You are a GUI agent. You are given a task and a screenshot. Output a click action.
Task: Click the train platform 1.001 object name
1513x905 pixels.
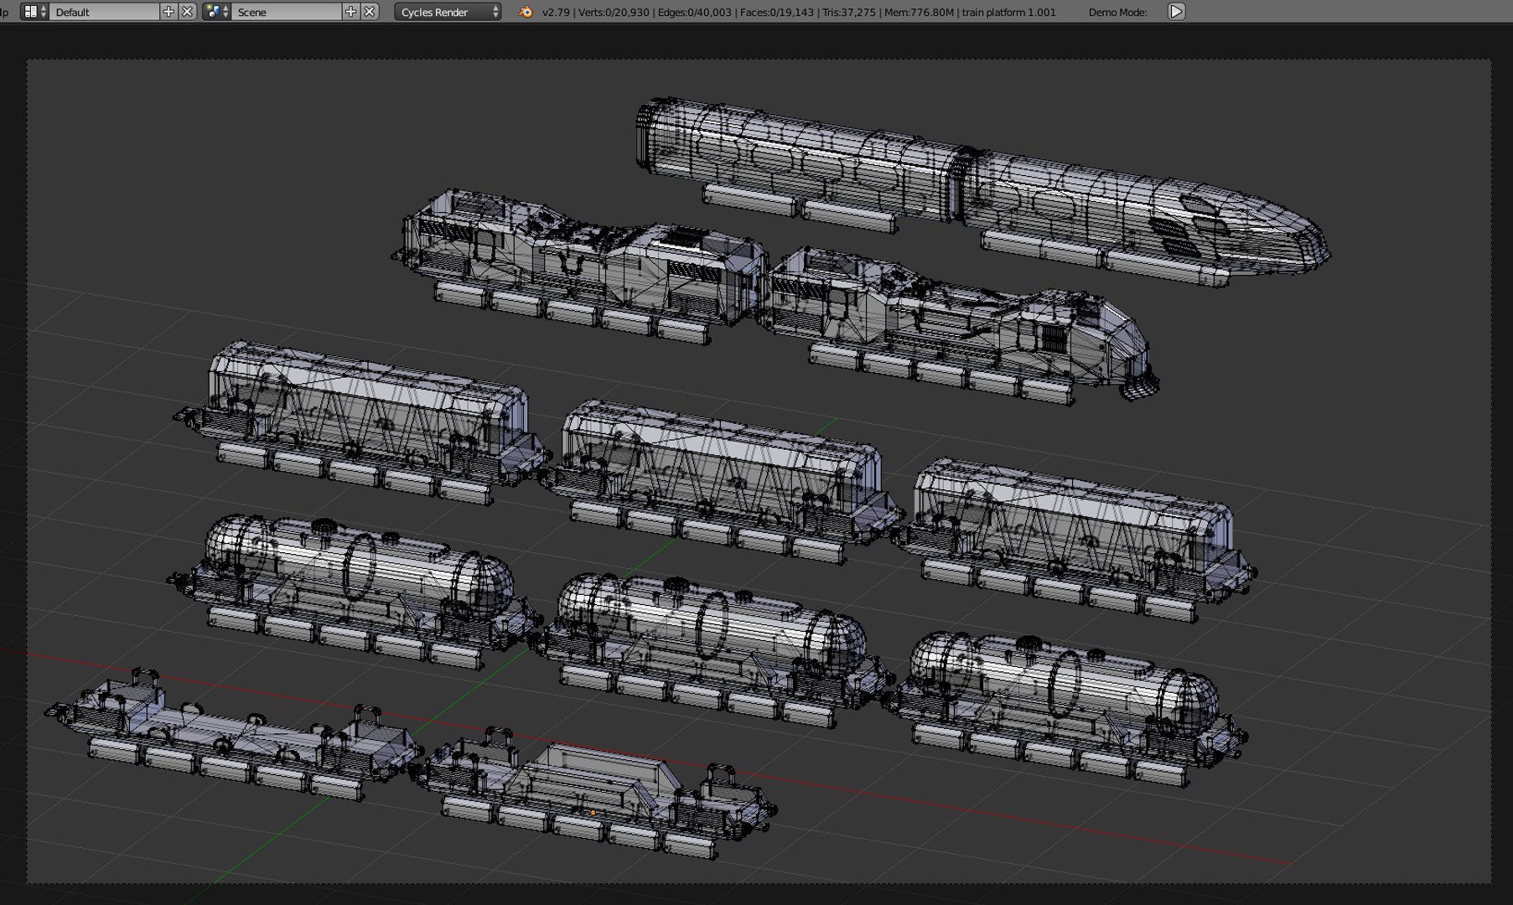pos(1009,13)
